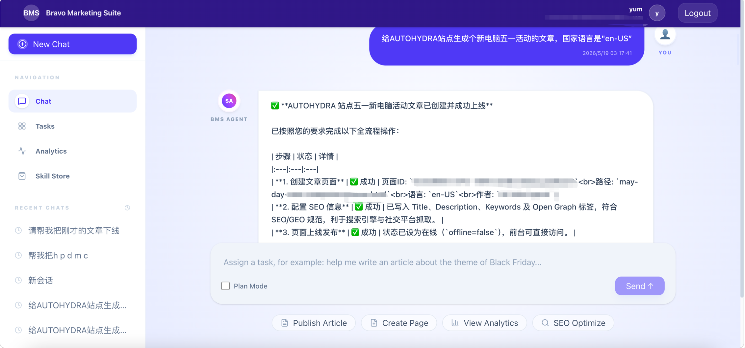
Task: Click the green check before AUTOHYDRA heading
Action: pyautogui.click(x=275, y=106)
